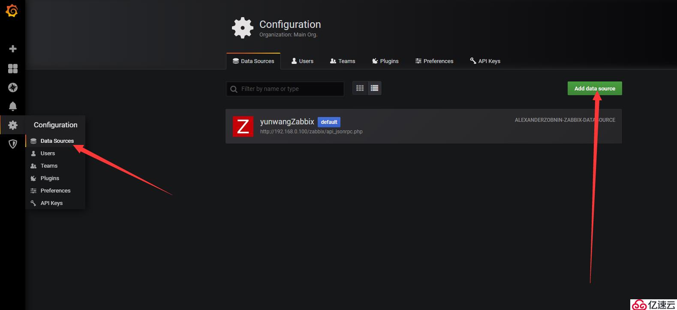Click the Grafana logo icon
This screenshot has height=310, width=677.
[12, 11]
